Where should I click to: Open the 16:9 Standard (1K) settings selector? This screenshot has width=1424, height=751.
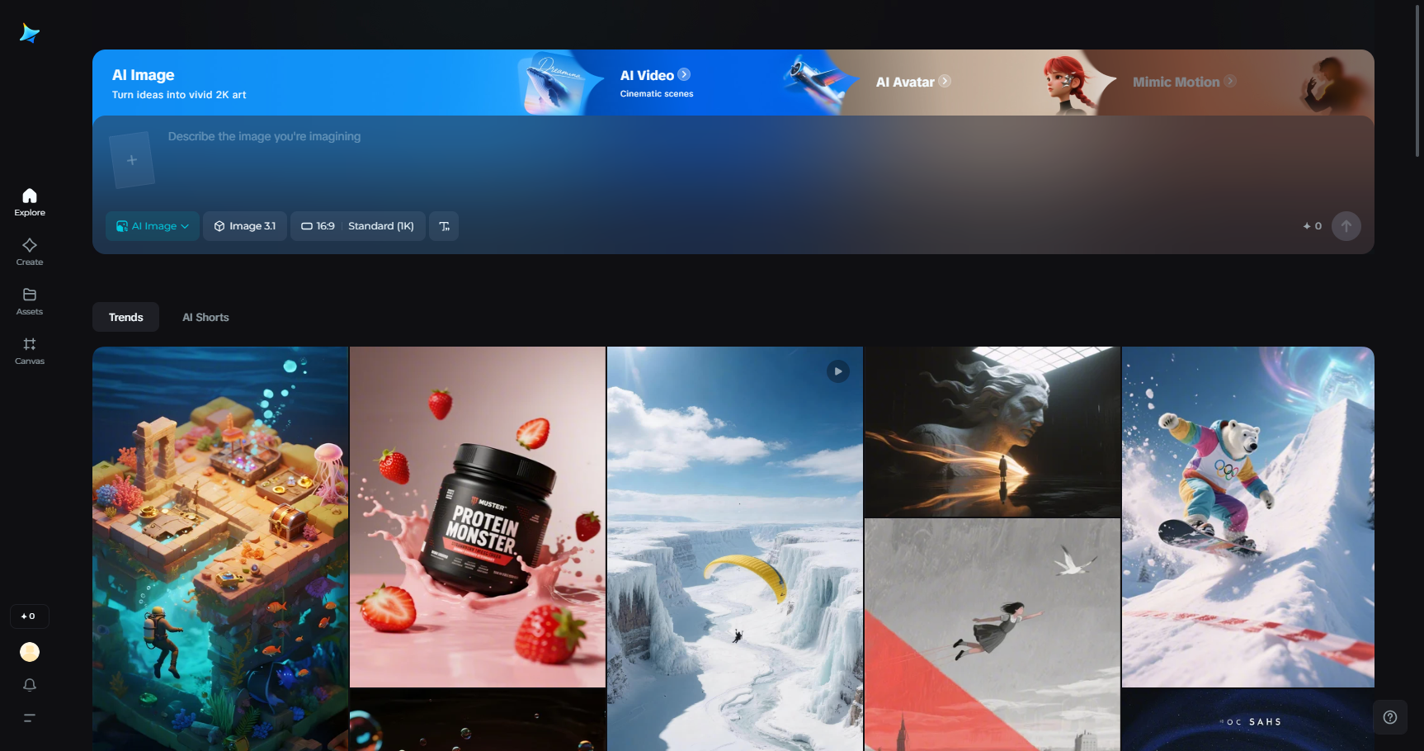pos(357,225)
